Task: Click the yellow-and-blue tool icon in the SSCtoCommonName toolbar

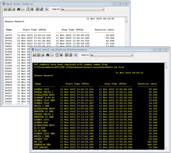Action: coord(66,55)
